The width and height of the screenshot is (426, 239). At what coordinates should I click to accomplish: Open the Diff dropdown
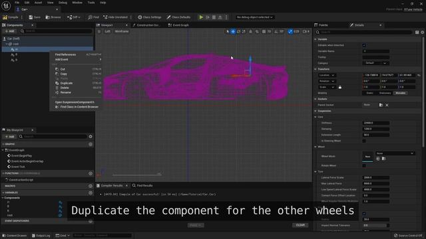click(74, 17)
